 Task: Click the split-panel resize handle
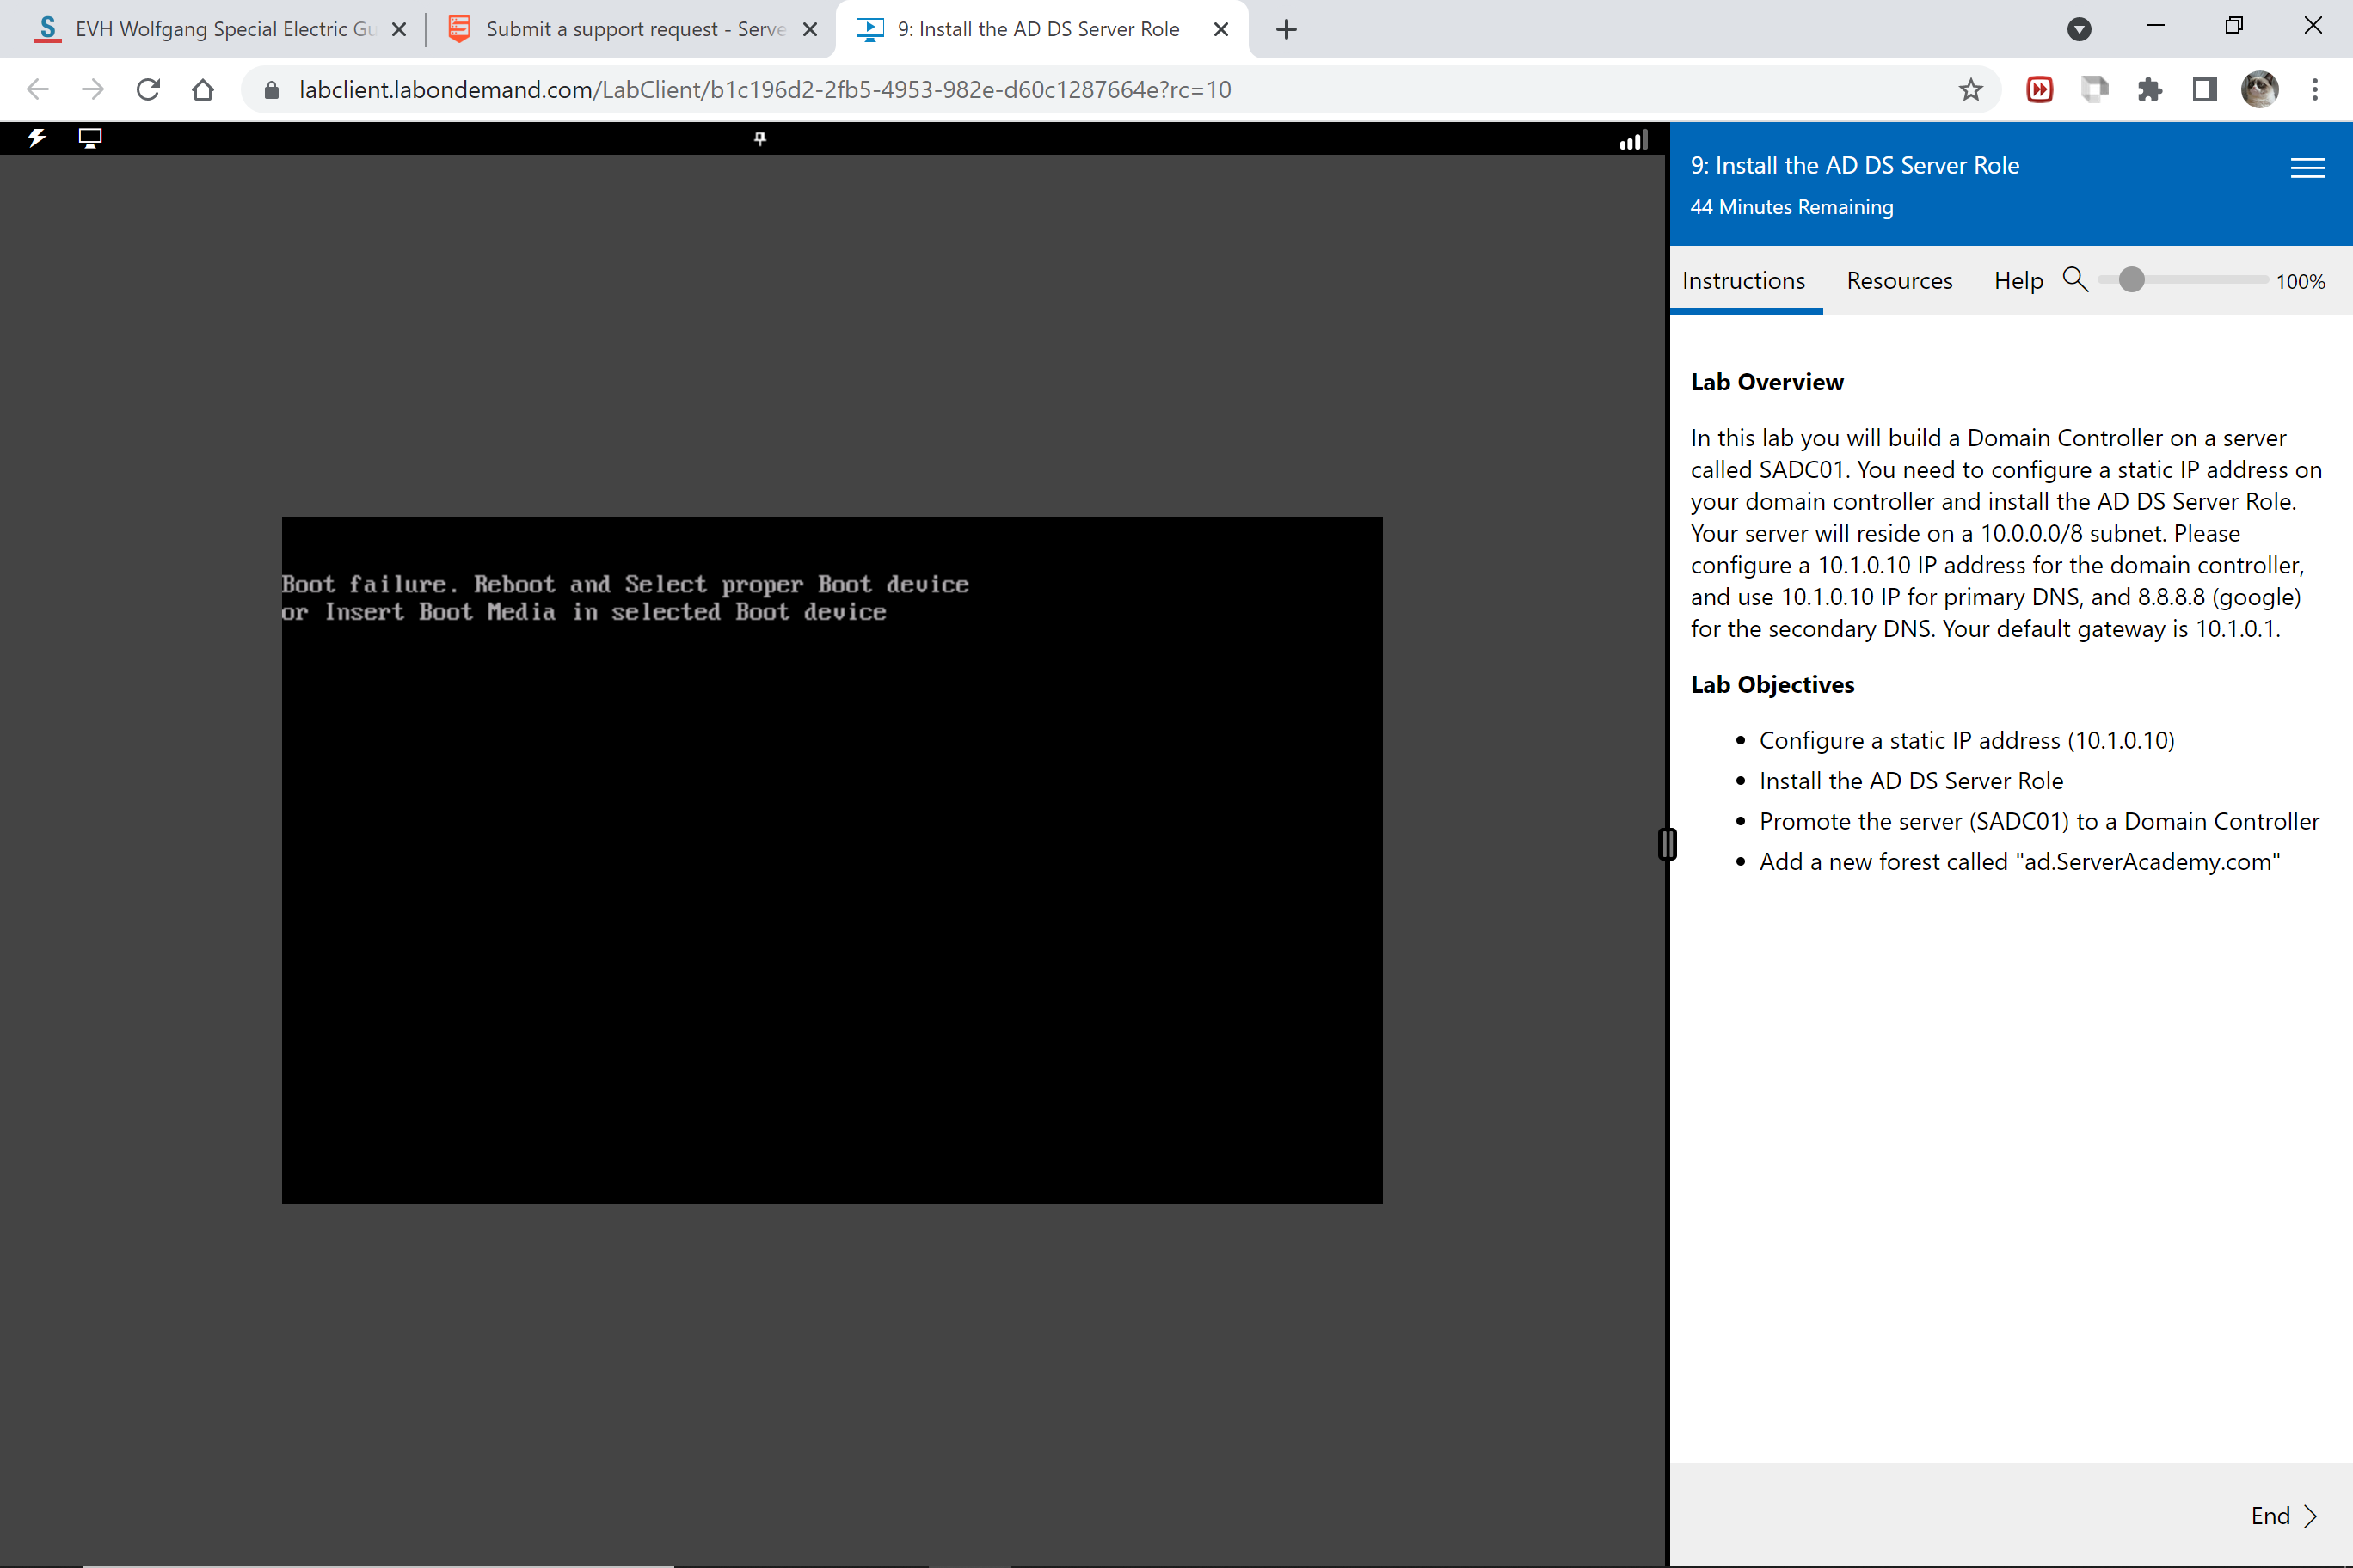point(1667,844)
